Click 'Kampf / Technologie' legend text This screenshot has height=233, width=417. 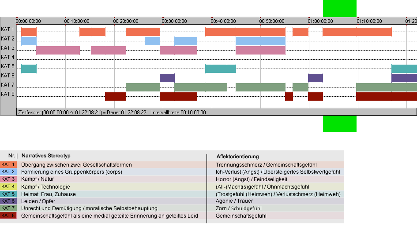tap(45, 186)
